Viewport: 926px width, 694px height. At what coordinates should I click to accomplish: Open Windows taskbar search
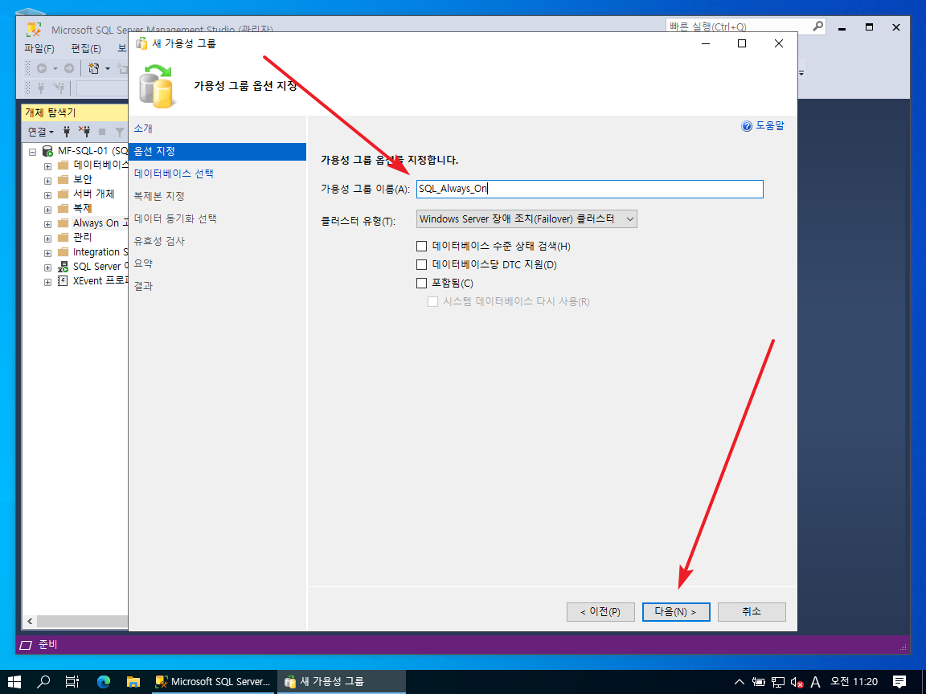(x=43, y=682)
